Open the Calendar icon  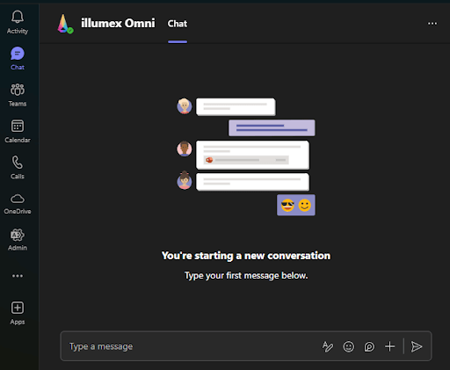tap(18, 127)
